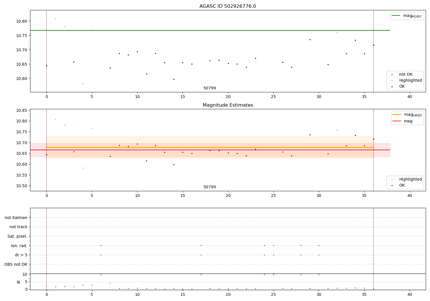Viewport: 430px width, 301px height.
Task: Click the 10.60 y-tick in top plot
Action: [21, 79]
